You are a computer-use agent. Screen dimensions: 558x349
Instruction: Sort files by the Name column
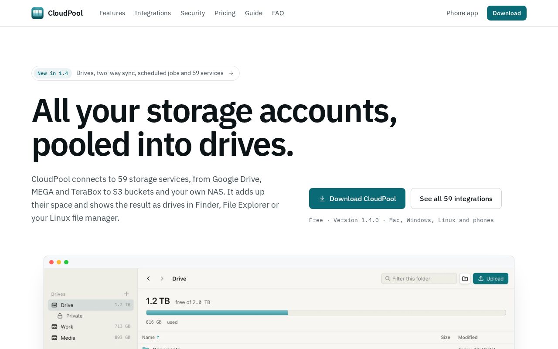click(151, 337)
